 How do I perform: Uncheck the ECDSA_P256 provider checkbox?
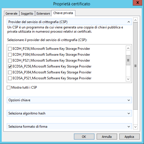pyautogui.click(x=10, y=66)
